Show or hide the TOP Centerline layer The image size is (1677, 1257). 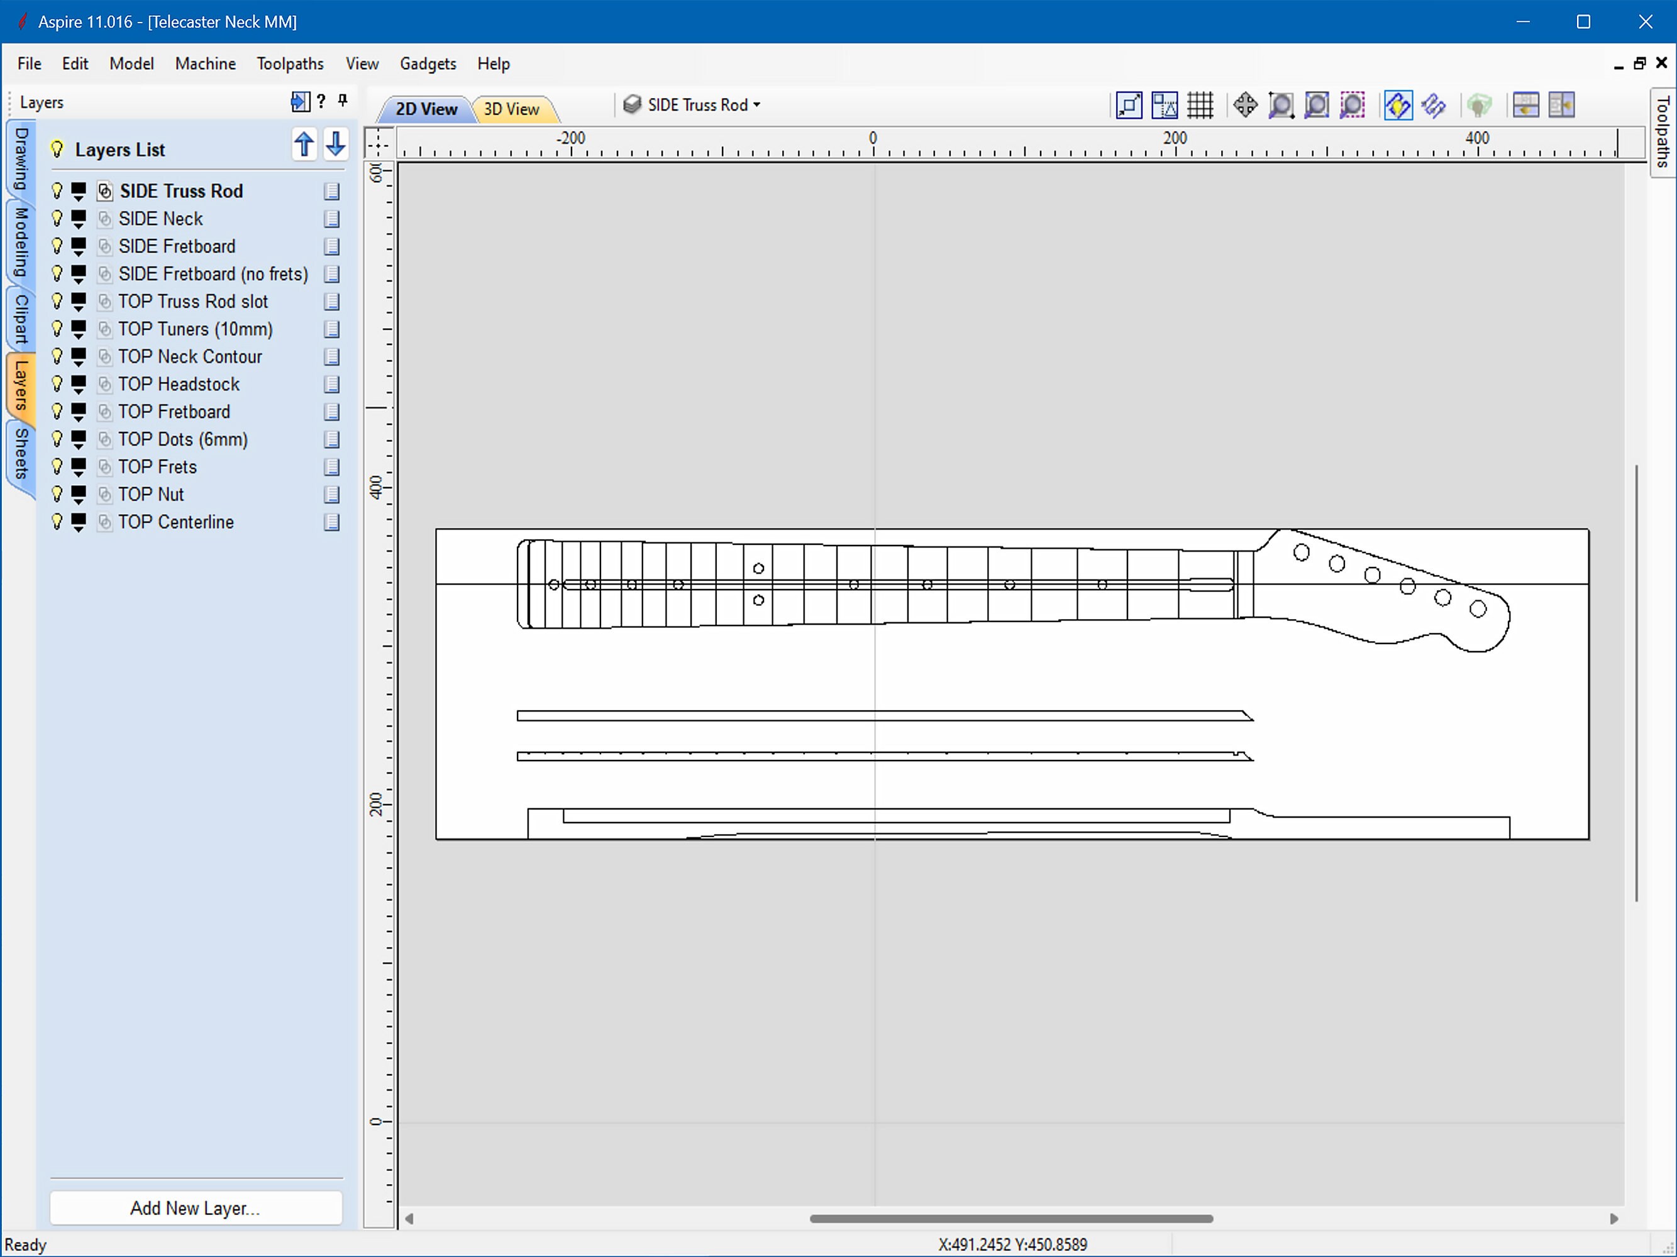click(58, 522)
